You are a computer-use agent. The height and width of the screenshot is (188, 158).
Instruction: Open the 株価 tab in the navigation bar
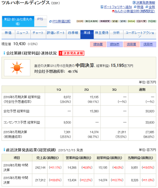coord(8,34)
